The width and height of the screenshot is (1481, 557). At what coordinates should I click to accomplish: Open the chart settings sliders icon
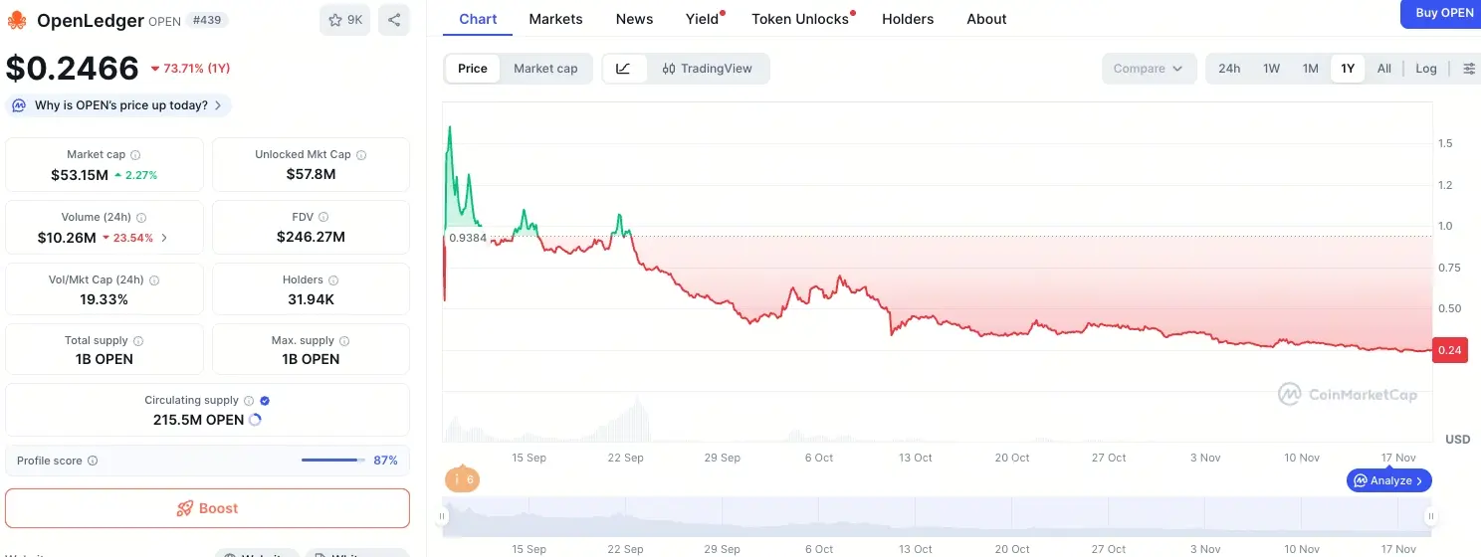[1469, 69]
